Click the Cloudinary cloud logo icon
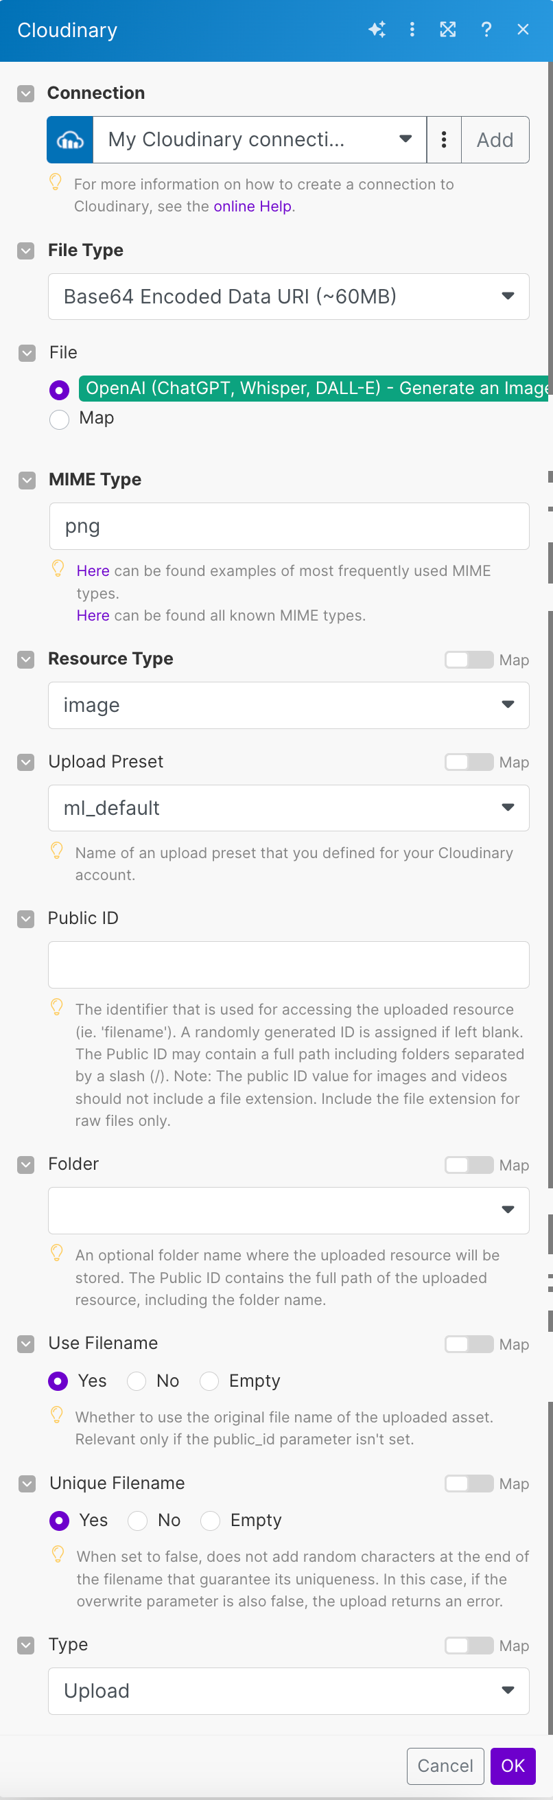The image size is (553, 1800). click(x=70, y=140)
